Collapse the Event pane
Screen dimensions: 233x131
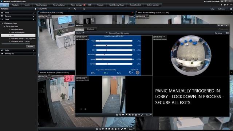coord(33,20)
